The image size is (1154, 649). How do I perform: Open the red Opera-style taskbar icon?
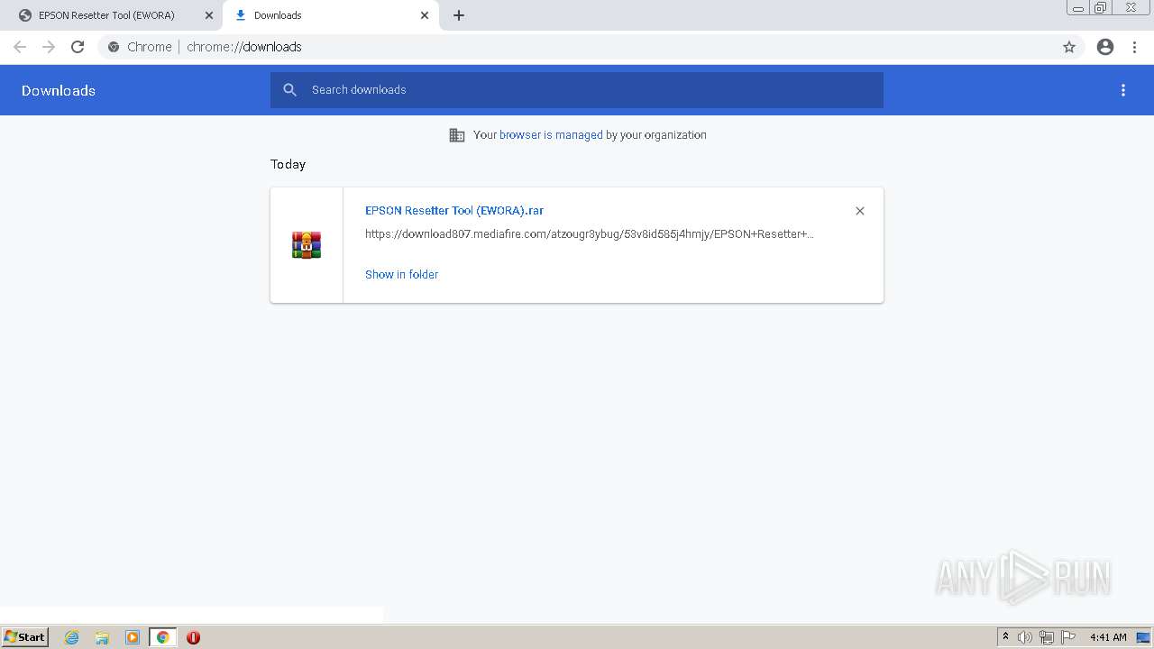click(193, 637)
